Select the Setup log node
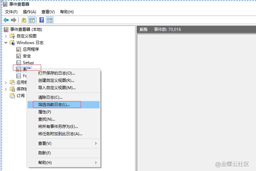 pos(28,63)
